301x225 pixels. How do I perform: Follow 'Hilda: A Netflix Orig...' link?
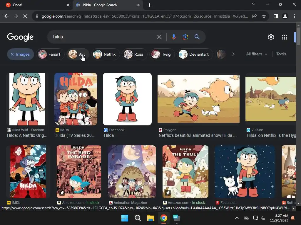pos(27,135)
